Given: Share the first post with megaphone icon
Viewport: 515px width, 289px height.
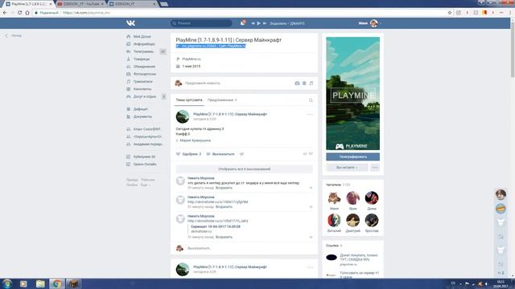Looking at the screenshot, I should click(x=241, y=154).
